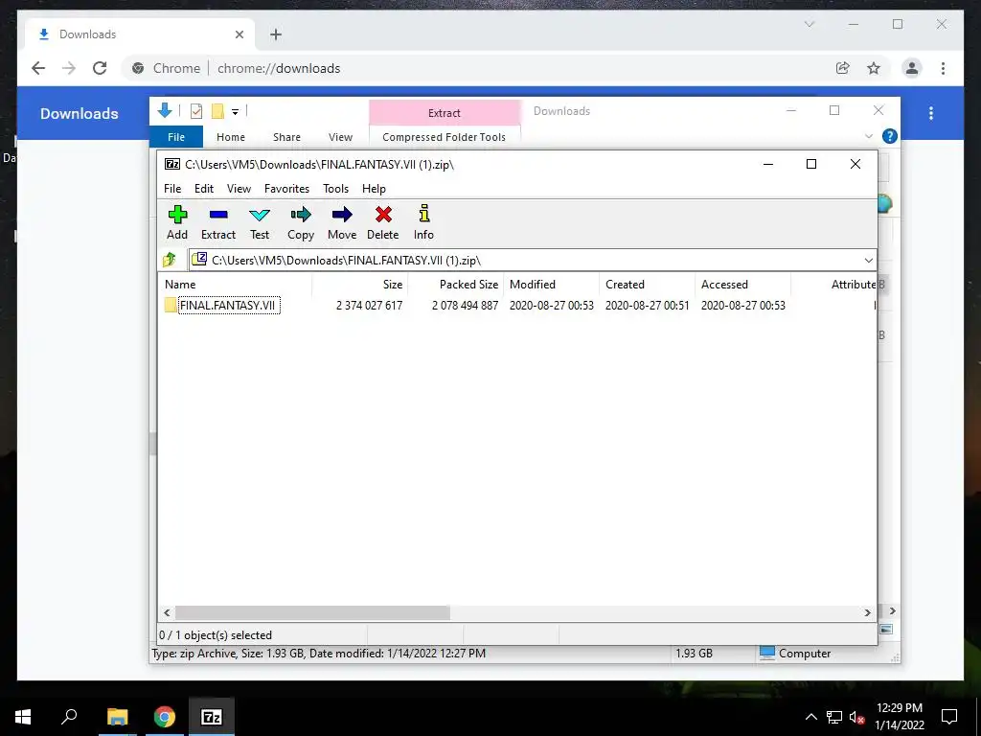
Task: Open File Explorer from the taskbar
Action: tap(117, 717)
